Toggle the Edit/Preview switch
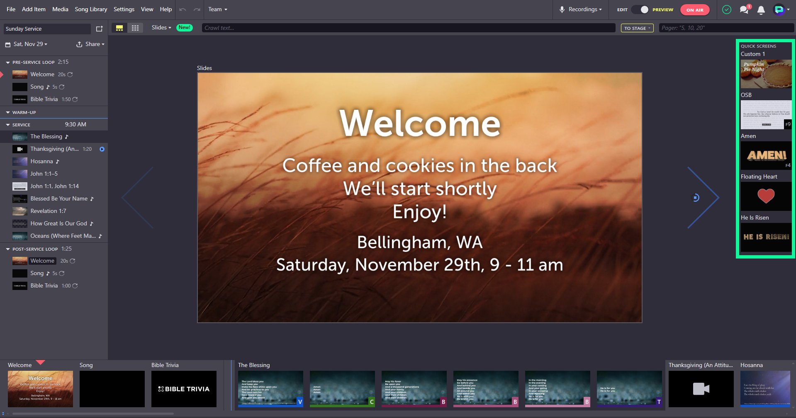The image size is (796, 418). pos(641,10)
